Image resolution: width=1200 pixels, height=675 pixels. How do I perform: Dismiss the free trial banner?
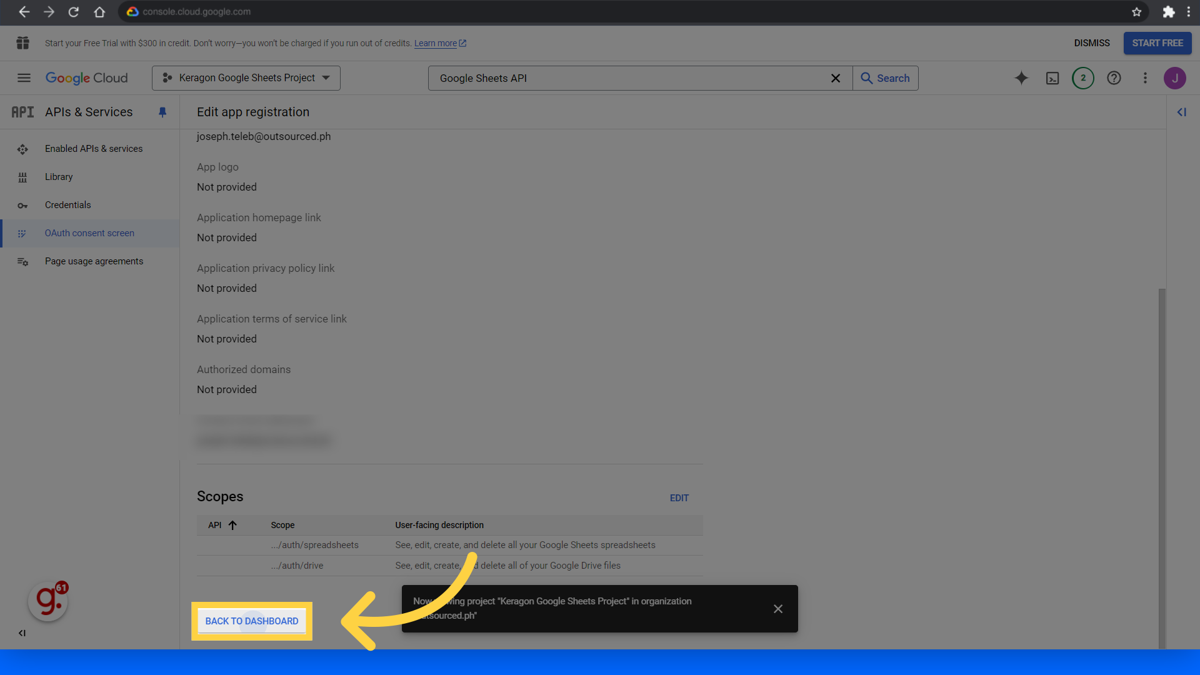(x=1092, y=43)
